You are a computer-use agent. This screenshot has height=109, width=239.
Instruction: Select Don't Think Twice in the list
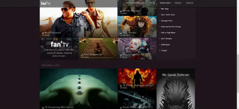pos(168,15)
